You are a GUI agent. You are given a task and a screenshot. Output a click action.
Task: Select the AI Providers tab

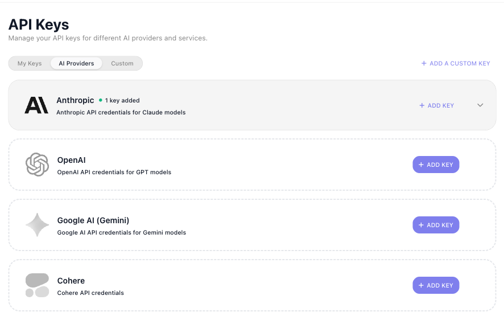(x=76, y=63)
